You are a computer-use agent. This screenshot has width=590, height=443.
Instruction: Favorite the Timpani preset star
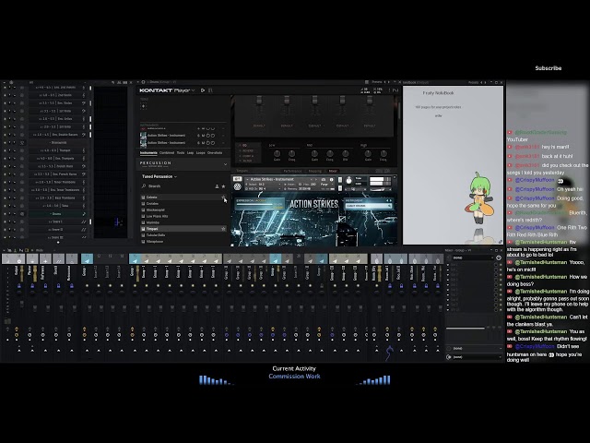[x=223, y=229]
